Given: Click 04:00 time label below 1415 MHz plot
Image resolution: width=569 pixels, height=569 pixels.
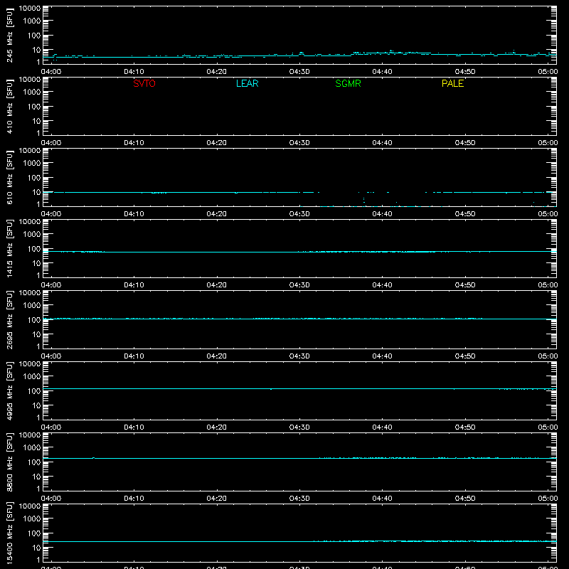Looking at the screenshot, I should coord(51,285).
